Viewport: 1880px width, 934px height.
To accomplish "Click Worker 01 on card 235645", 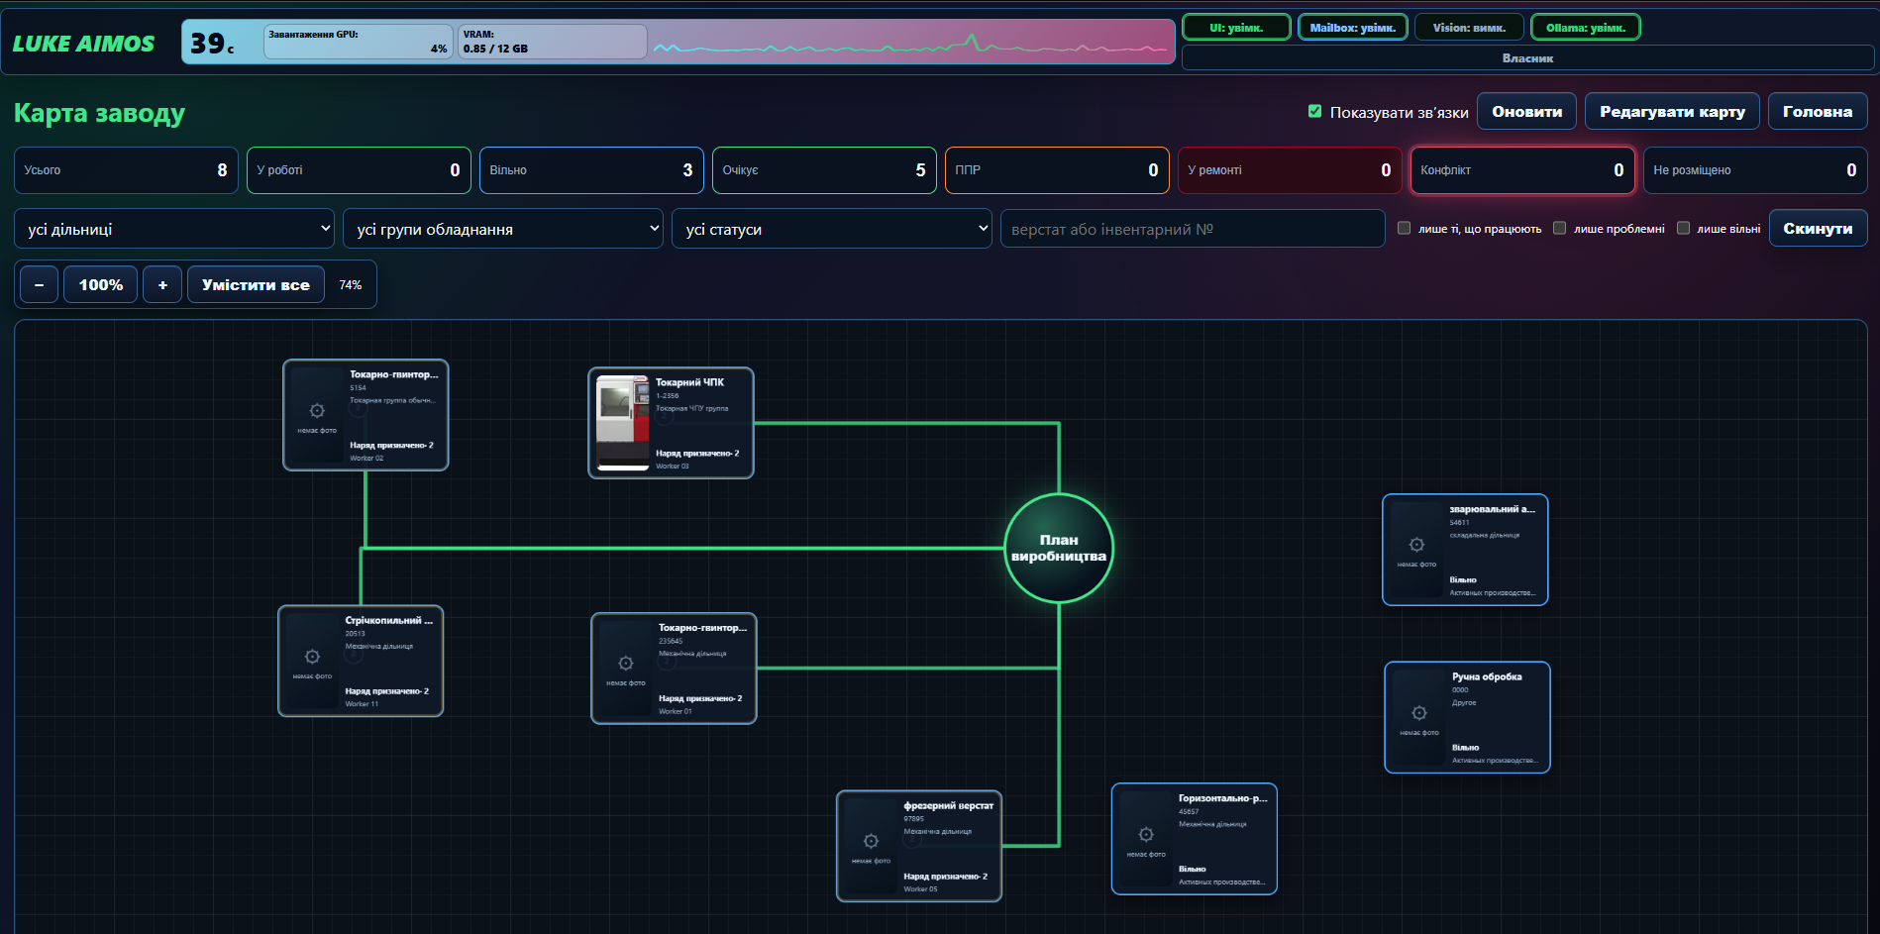I will (676, 711).
